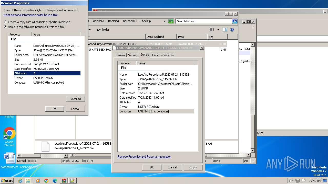The image size is (328, 184).
Task: Switch to the Security tab
Action: pos(133,55)
